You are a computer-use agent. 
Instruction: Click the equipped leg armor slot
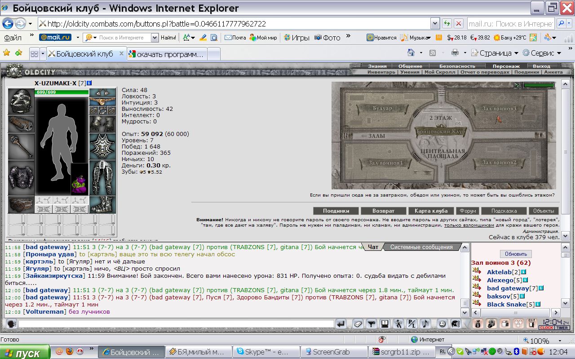tap(102, 178)
